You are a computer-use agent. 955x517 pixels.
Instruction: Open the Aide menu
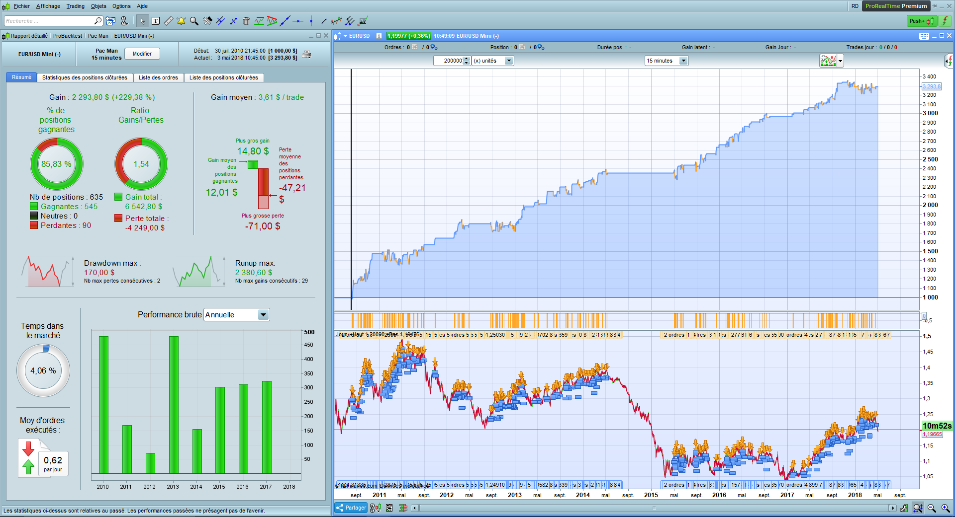point(142,6)
